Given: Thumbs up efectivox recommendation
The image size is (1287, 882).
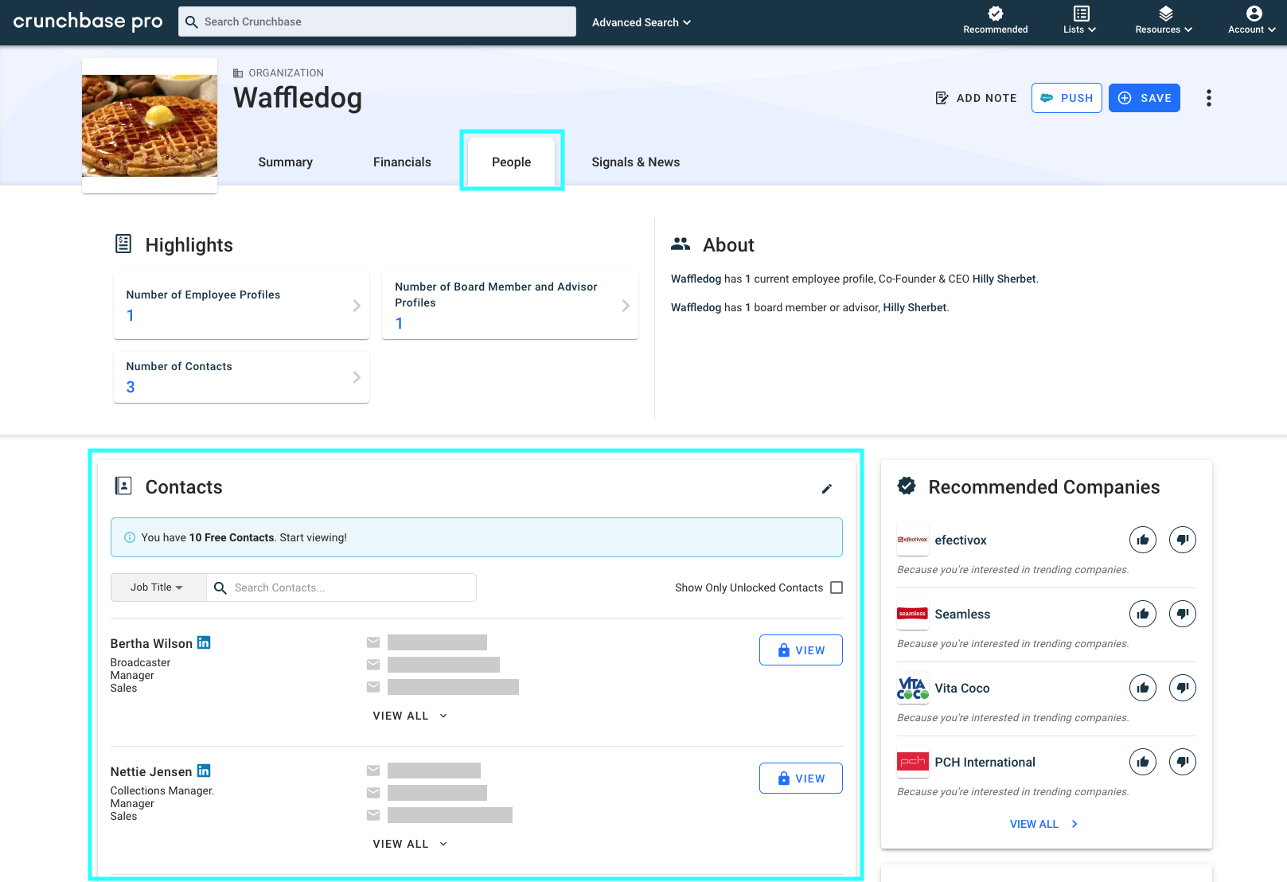Looking at the screenshot, I should point(1143,540).
